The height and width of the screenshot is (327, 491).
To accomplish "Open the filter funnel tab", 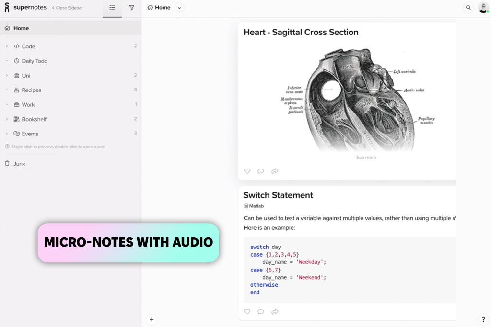I will tap(131, 8).
